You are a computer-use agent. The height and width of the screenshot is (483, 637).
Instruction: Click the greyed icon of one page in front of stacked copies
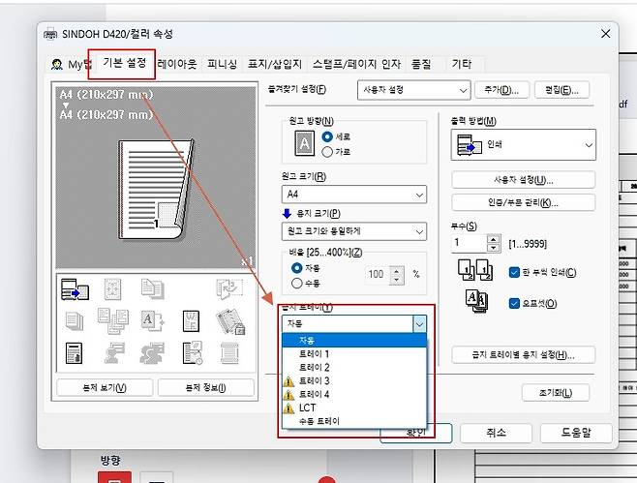point(152,288)
